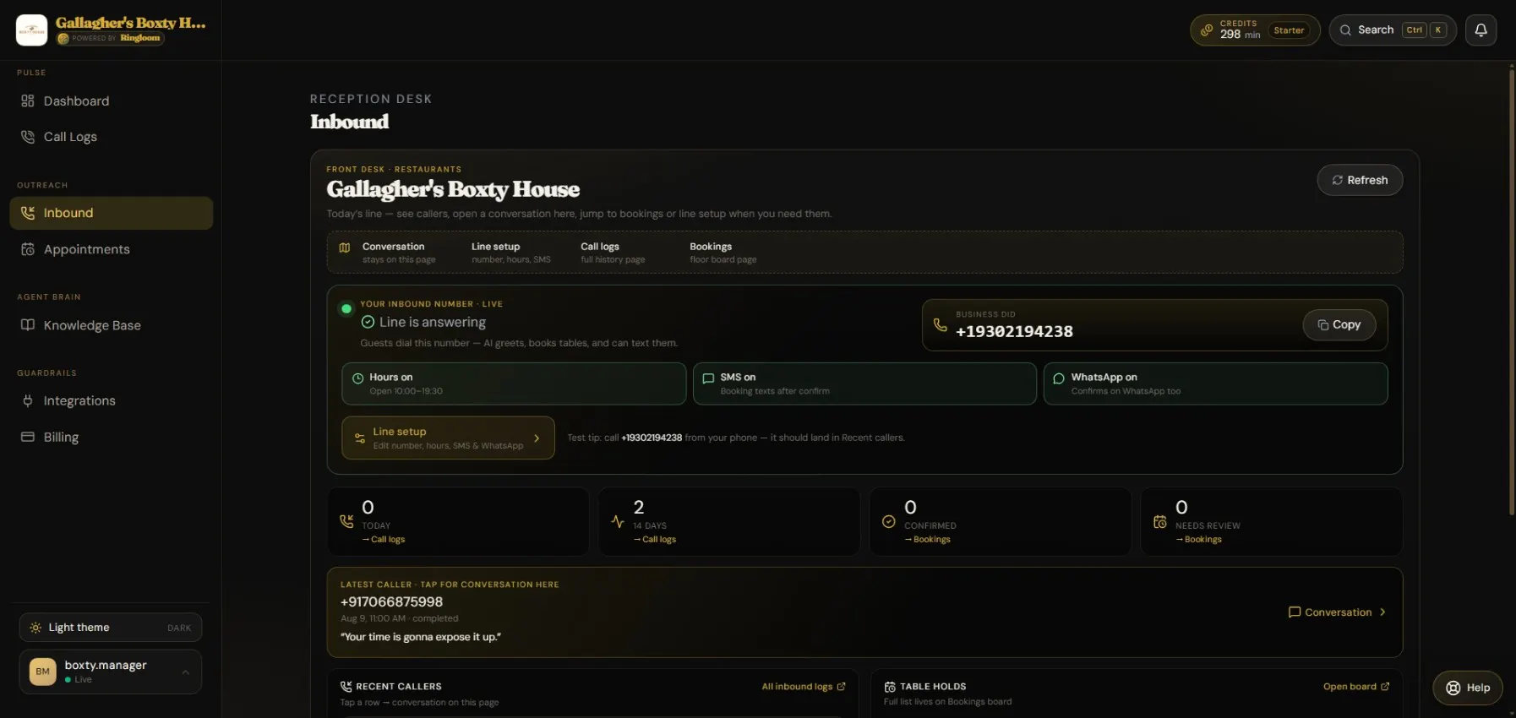Click the external-link icon beside All inbound logs
The width and height of the screenshot is (1516, 718).
[841, 687]
